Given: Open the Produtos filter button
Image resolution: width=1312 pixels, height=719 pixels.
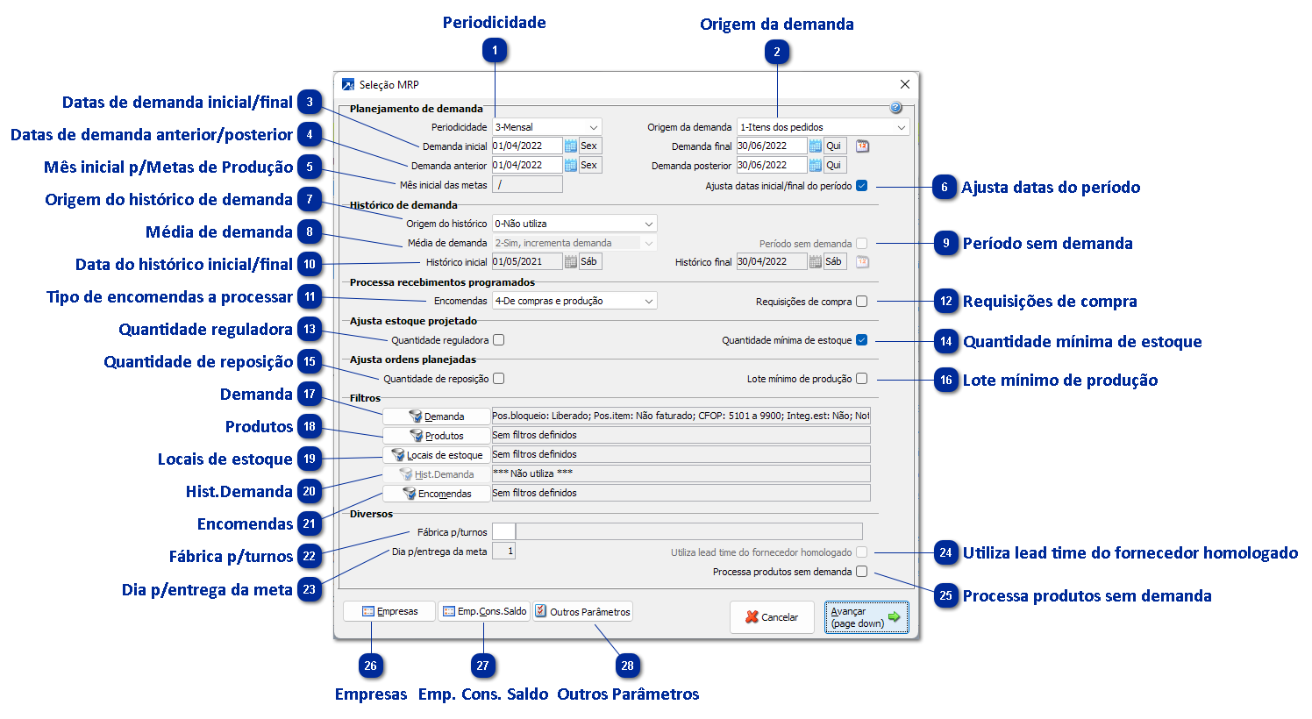Looking at the screenshot, I should point(436,436).
